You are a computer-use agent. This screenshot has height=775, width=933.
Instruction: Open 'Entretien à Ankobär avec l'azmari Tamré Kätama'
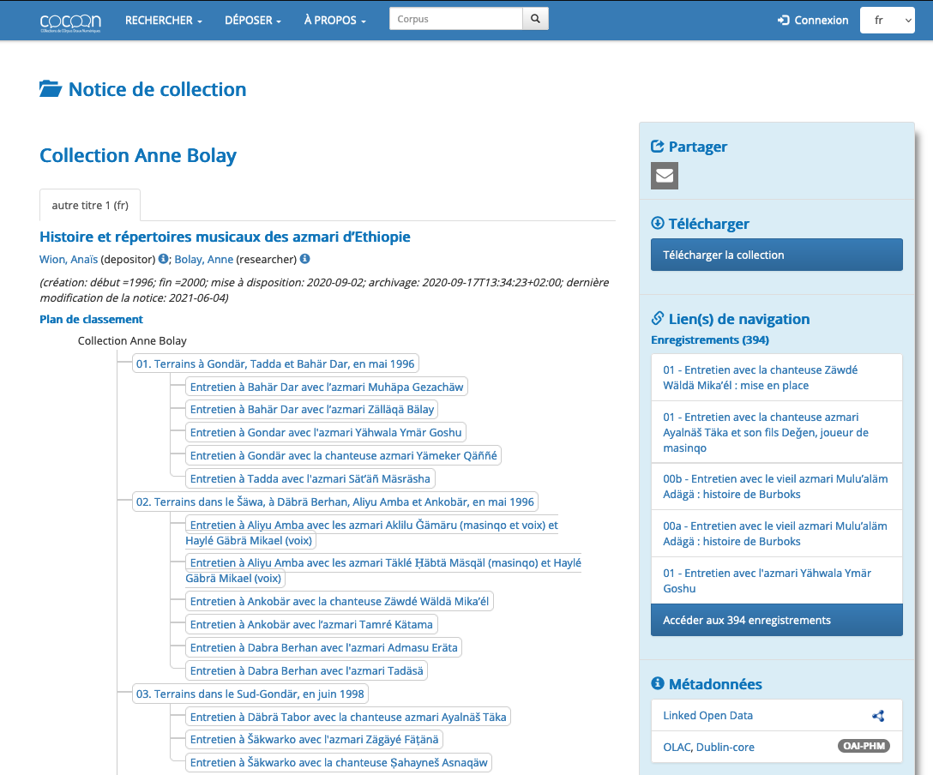pos(312,624)
